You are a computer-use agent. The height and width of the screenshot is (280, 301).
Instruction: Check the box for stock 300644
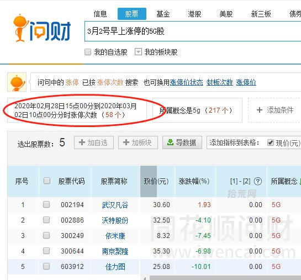tap(46, 251)
